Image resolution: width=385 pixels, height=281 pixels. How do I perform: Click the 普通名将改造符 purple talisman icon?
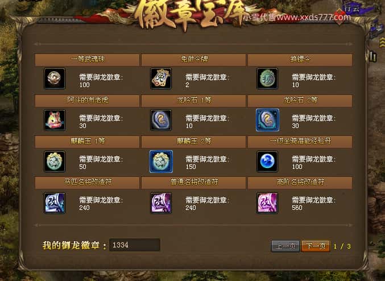(x=161, y=203)
